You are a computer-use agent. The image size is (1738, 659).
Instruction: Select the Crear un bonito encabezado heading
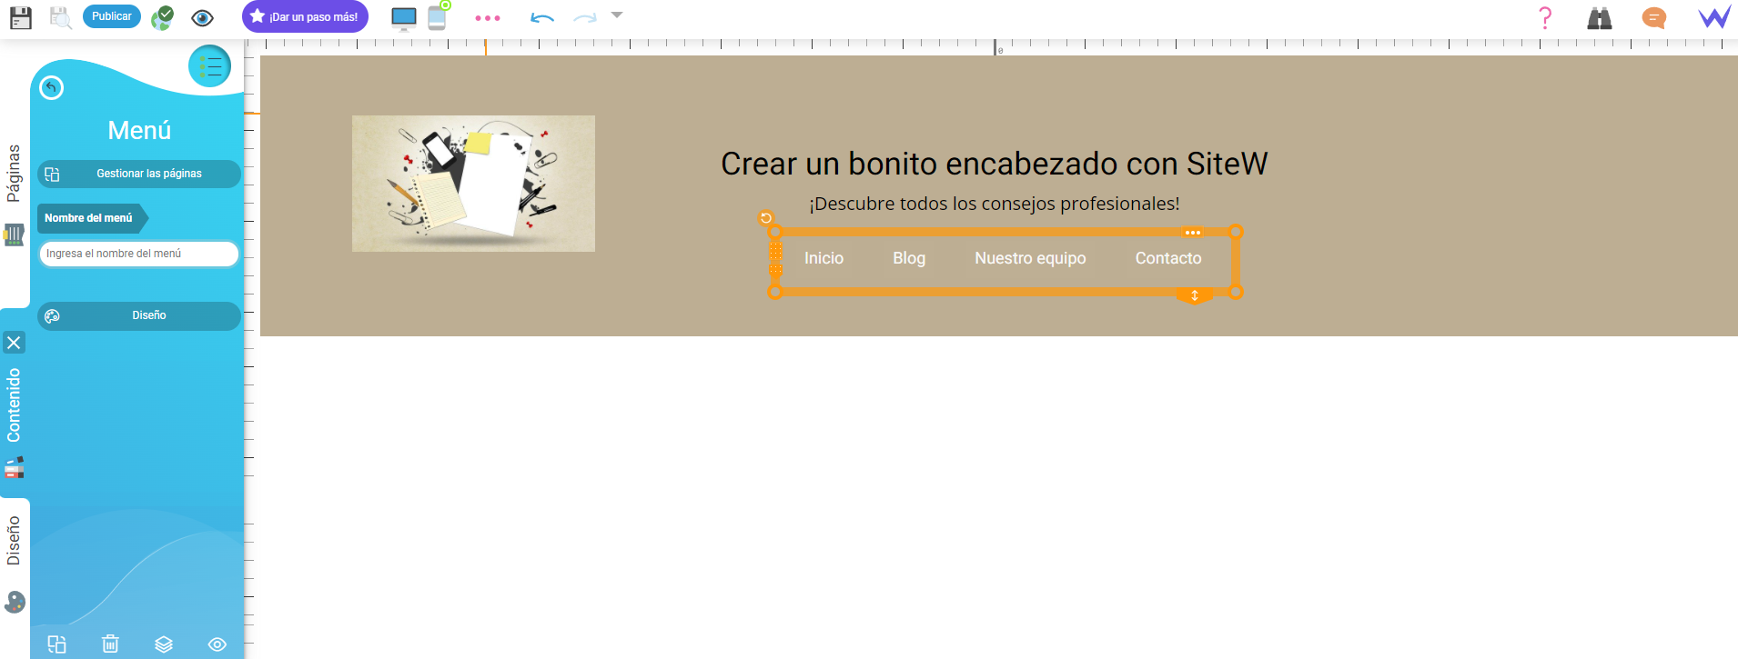(x=994, y=164)
